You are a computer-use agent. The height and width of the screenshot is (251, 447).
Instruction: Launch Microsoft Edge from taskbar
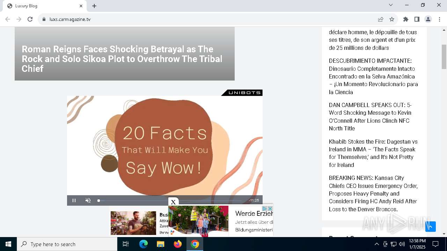click(144, 244)
